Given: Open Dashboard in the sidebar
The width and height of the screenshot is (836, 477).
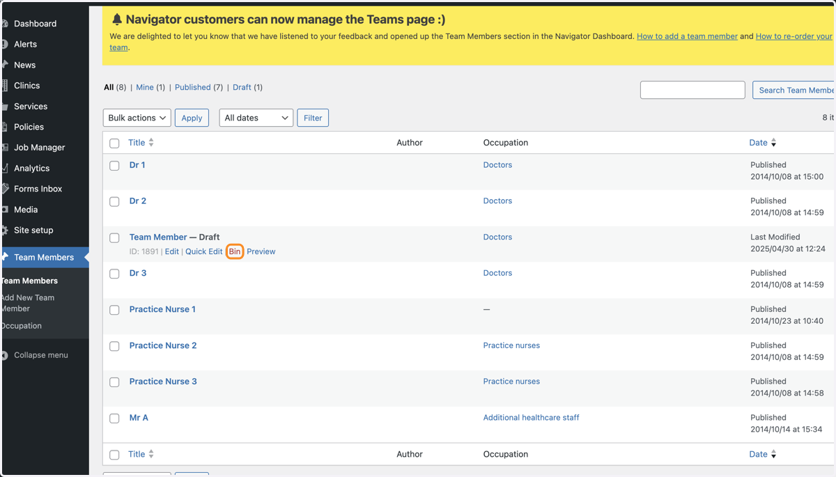Looking at the screenshot, I should pos(36,24).
